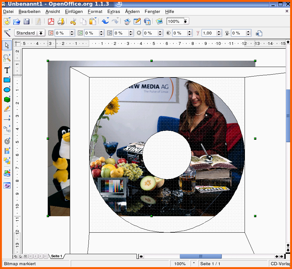Open the Navigator
This screenshot has height=269, width=292.
coord(127,21)
